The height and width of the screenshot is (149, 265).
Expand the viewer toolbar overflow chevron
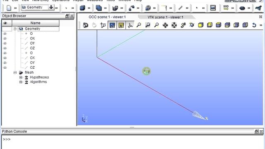pyautogui.click(x=261, y=25)
